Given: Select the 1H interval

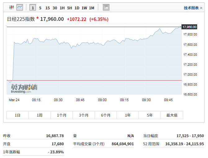Looking at the screenshot, I should pos(62,8).
